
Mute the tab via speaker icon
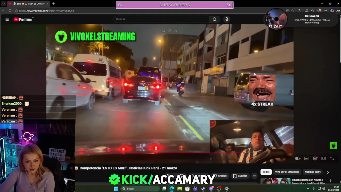14,4
